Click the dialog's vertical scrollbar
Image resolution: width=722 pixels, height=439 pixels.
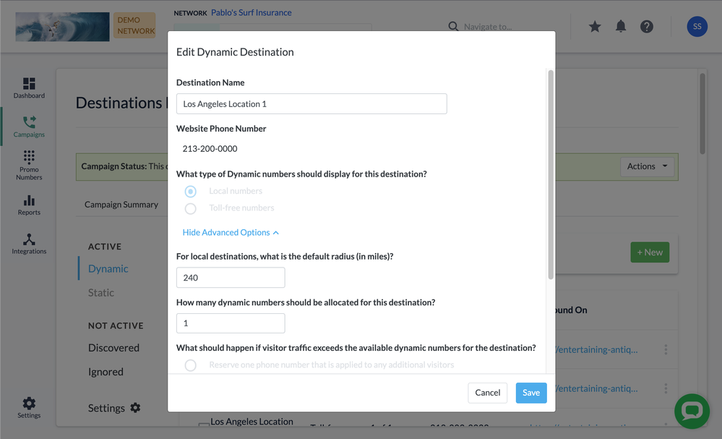tap(550, 174)
